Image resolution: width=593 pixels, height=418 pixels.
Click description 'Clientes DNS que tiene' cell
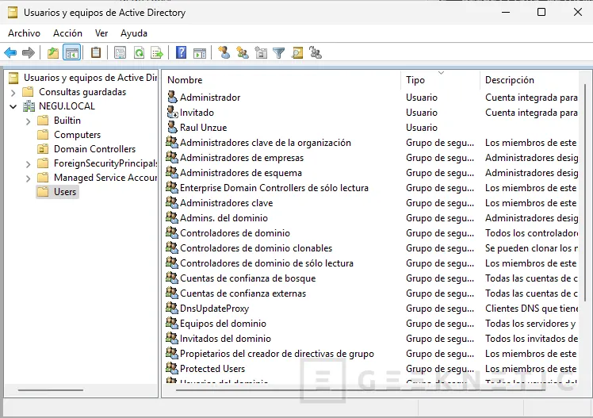531,309
